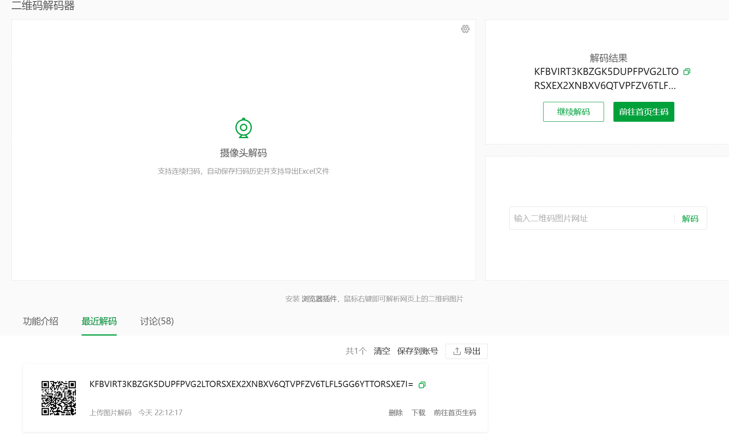Click the 今天 22:12:17 timestamp
The image size is (729, 437).
click(x=160, y=413)
